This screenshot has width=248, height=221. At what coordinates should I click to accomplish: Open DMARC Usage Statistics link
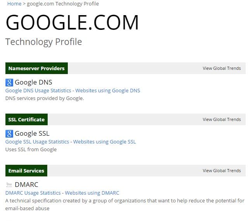(33, 193)
